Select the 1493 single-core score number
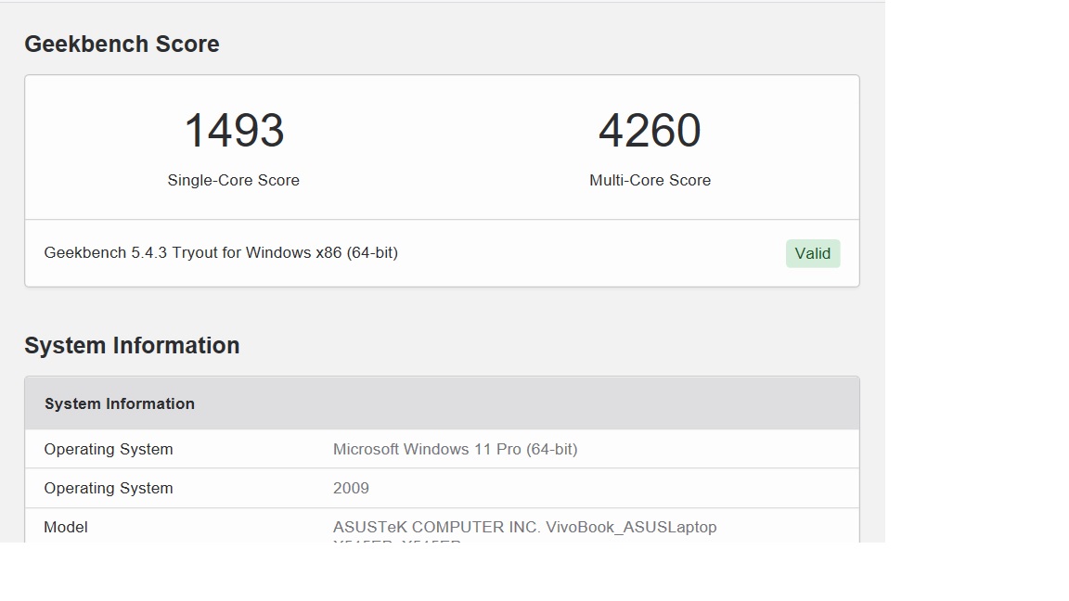Image resolution: width=1069 pixels, height=601 pixels. pyautogui.click(x=234, y=131)
